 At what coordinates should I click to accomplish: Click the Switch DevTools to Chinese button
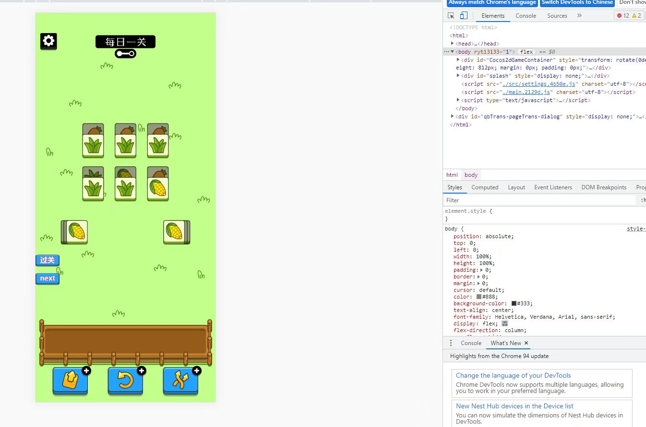click(577, 2)
